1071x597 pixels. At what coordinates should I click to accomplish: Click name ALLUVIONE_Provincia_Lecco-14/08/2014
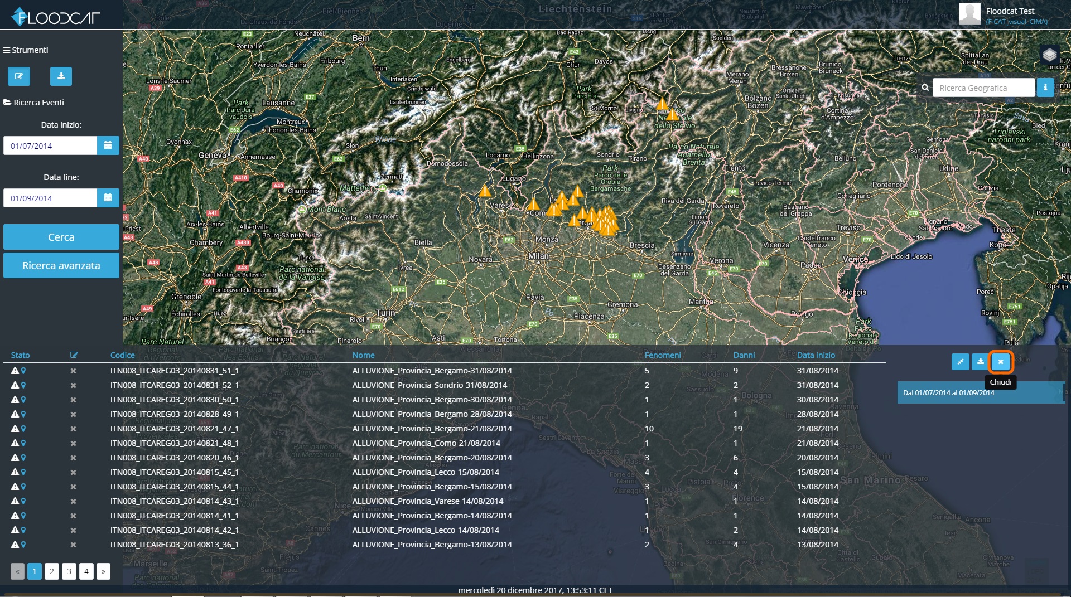pyautogui.click(x=426, y=530)
